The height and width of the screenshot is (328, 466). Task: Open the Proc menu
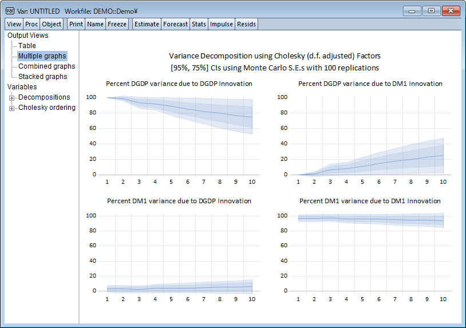[x=31, y=24]
